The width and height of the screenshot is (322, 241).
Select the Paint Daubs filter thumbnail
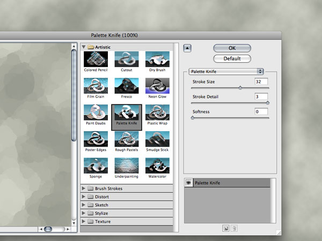tap(96, 112)
